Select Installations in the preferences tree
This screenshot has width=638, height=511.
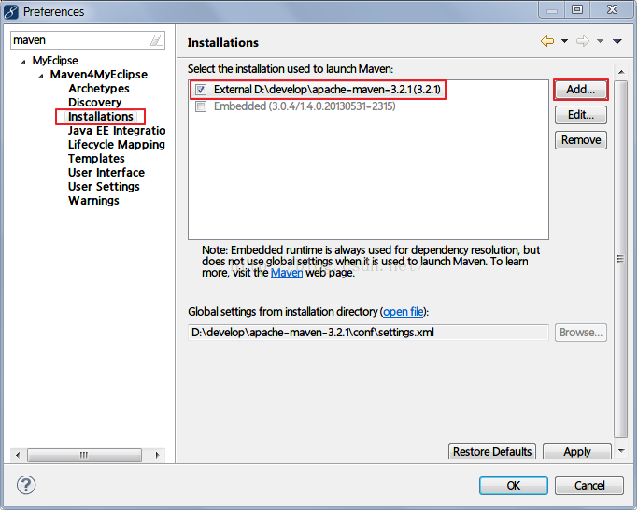(x=101, y=117)
